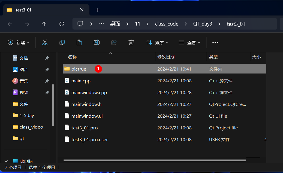Open the 排序 sort dropdown
This screenshot has width=283, height=173.
(157, 42)
